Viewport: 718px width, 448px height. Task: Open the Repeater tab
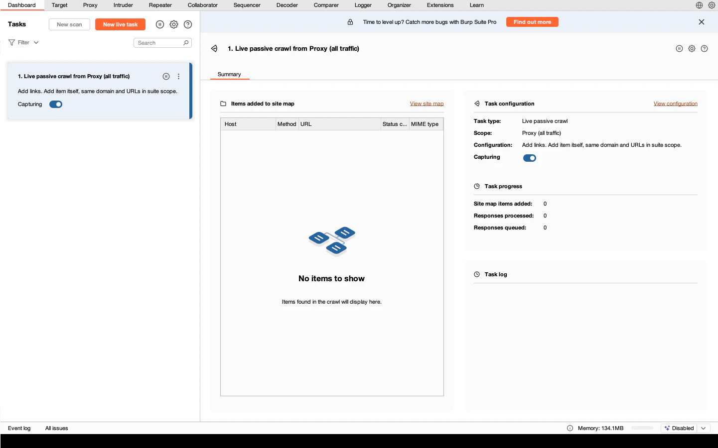click(160, 5)
